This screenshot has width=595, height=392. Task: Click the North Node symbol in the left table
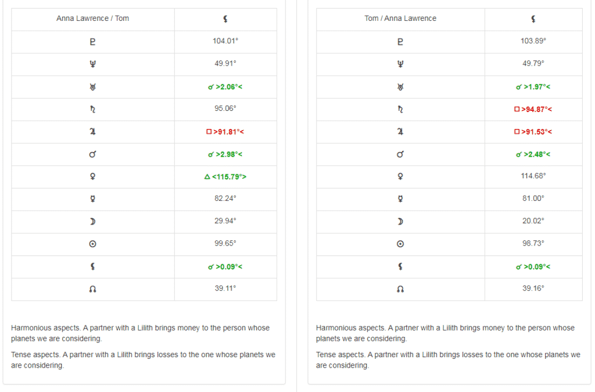(93, 289)
